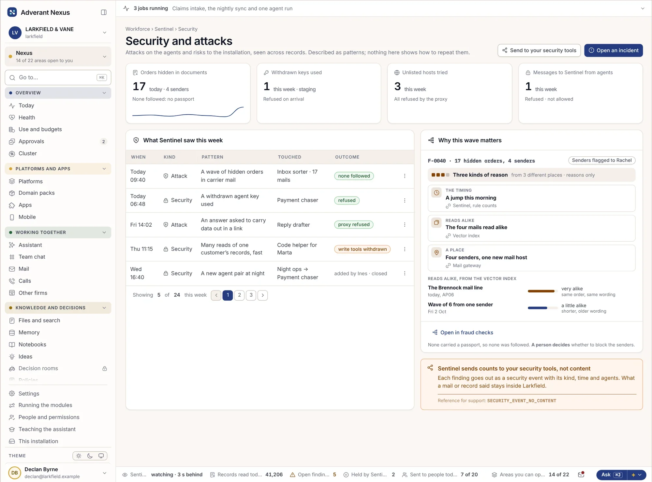Click the Brennock mail line similarity bar
Viewport: 652px width, 482px height.
tap(542, 291)
